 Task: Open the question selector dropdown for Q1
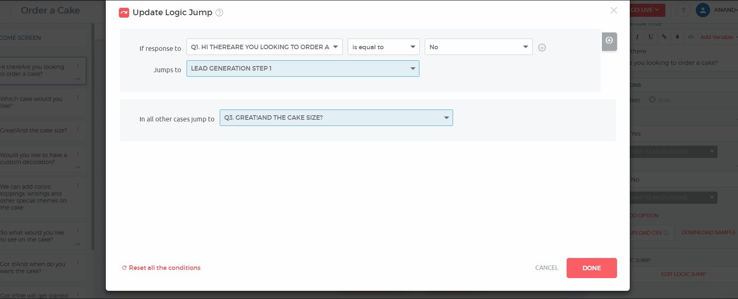click(264, 47)
